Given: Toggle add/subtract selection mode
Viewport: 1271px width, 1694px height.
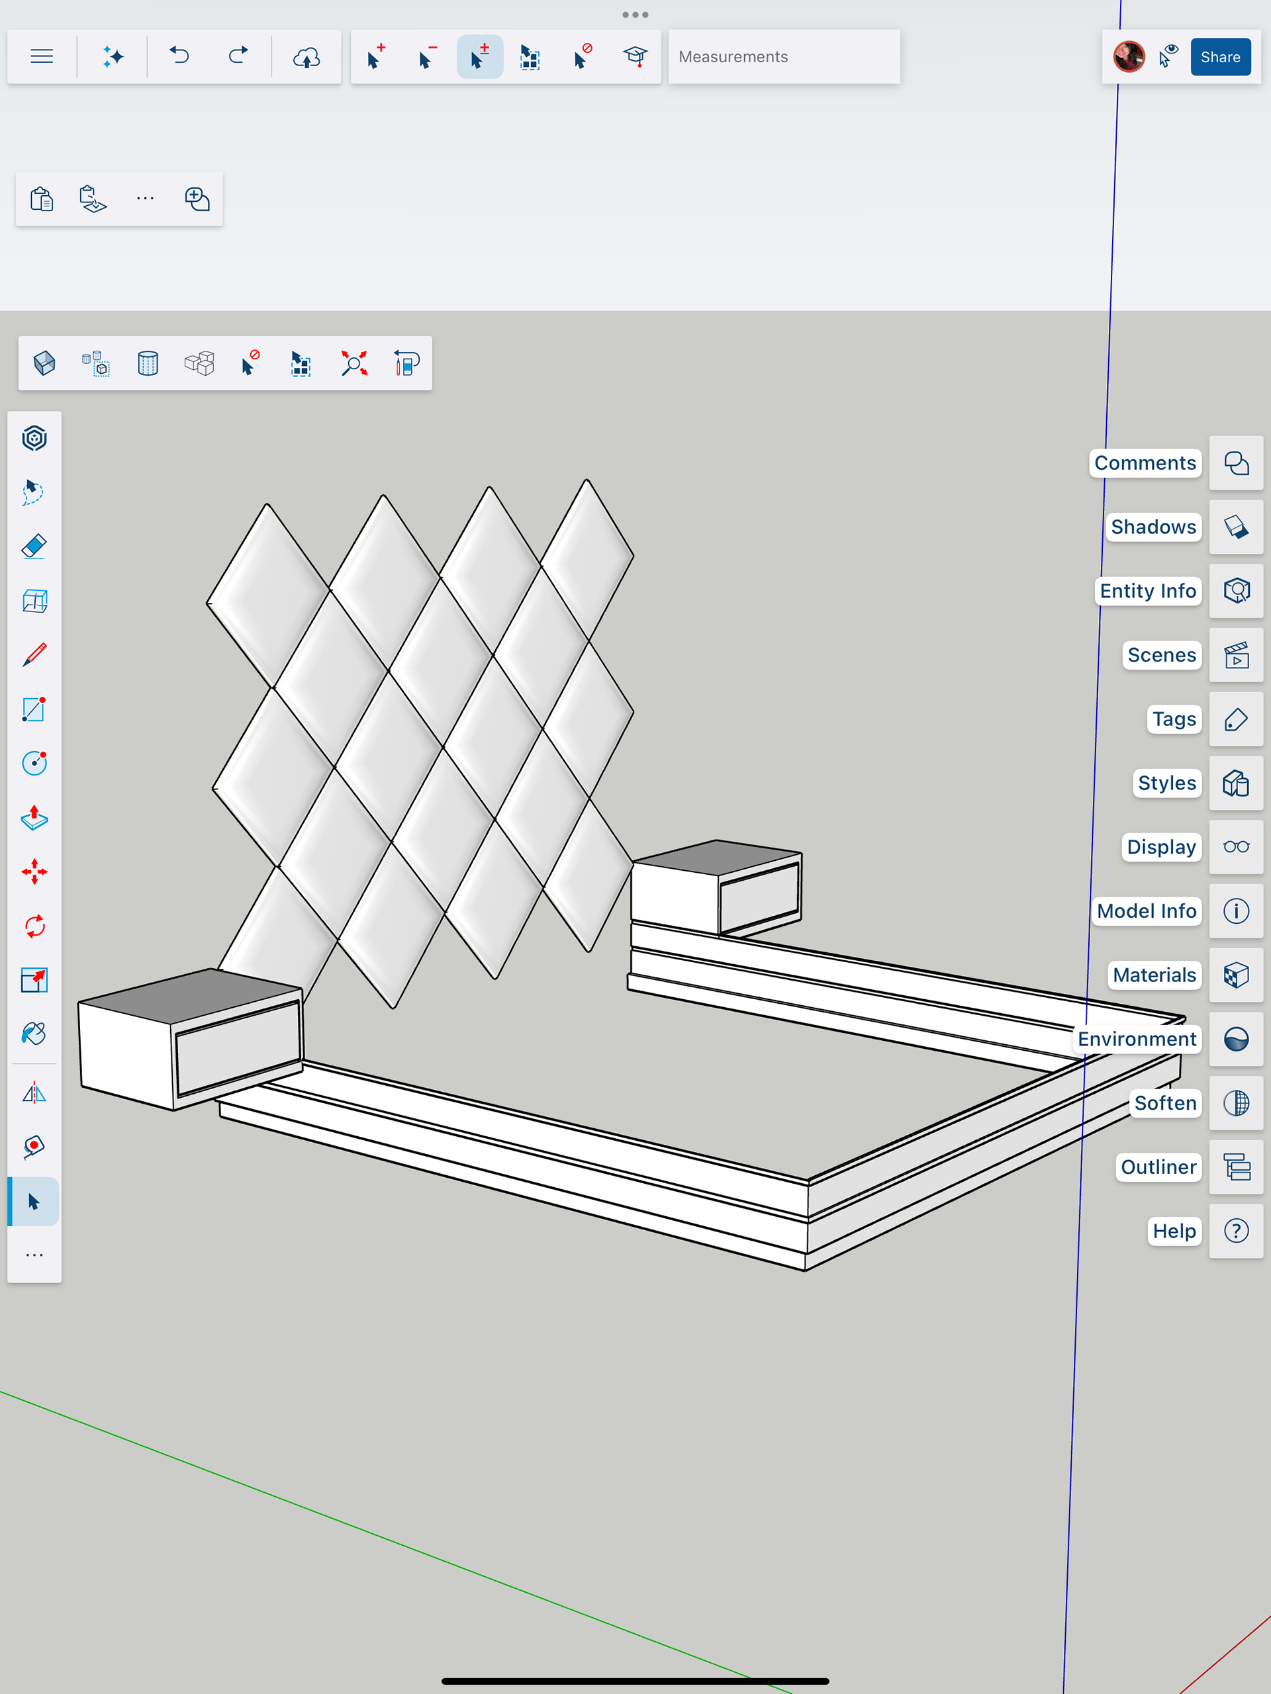Looking at the screenshot, I should [479, 57].
